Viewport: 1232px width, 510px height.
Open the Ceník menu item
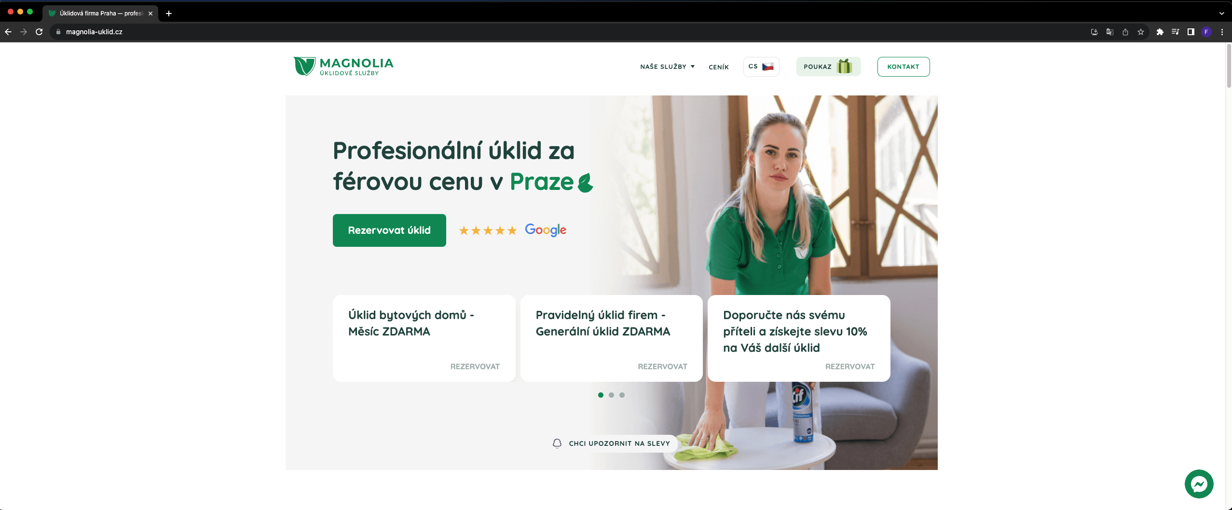coord(719,67)
